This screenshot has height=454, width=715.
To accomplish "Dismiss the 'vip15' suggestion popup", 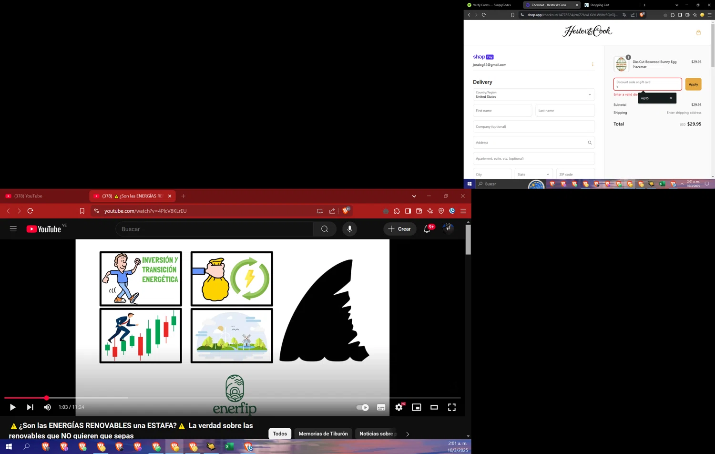I will (671, 98).
